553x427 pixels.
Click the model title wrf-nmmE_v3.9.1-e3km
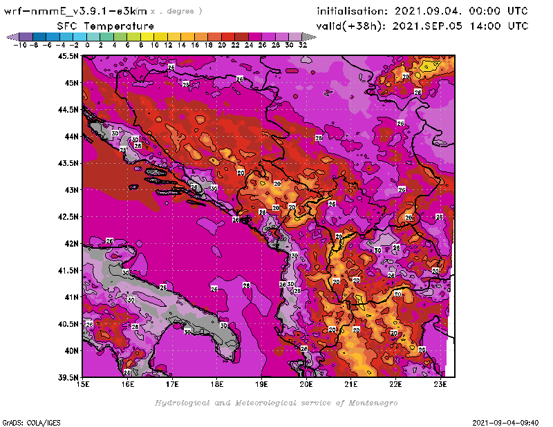[75, 11]
